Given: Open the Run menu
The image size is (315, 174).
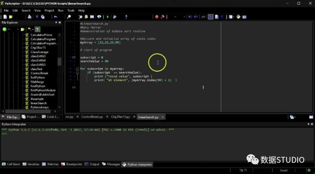Looking at the screenshot, I should tap(60, 10).
